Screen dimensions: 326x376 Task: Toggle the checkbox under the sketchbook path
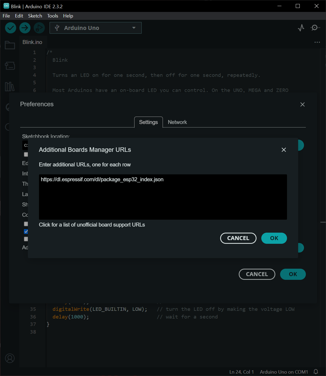26,154
